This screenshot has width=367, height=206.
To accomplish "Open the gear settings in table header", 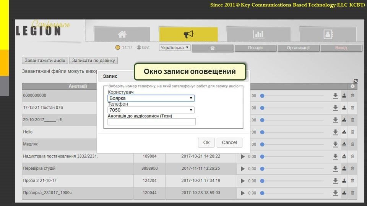I will click(352, 87).
